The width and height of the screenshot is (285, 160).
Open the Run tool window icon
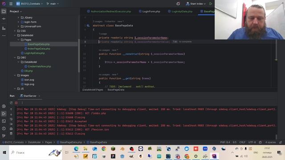pyautogui.click(x=4, y=114)
